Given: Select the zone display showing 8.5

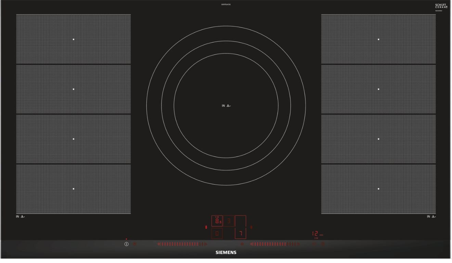Looking at the screenshot, I should coord(217,221).
